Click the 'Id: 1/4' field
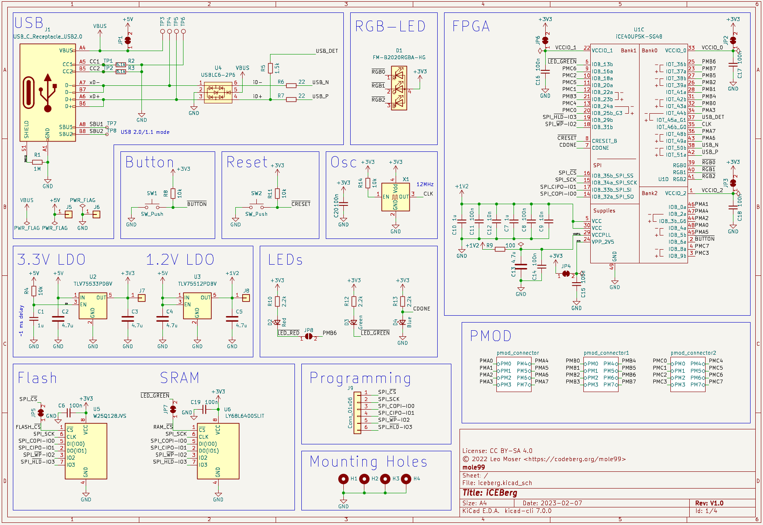 [706, 511]
